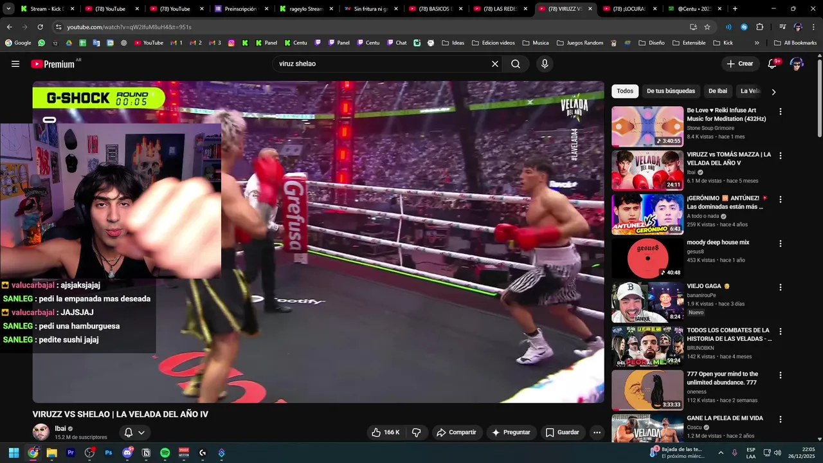Expand subscription notification bell dropdown
Viewport: 823px width, 463px height.
[135, 432]
